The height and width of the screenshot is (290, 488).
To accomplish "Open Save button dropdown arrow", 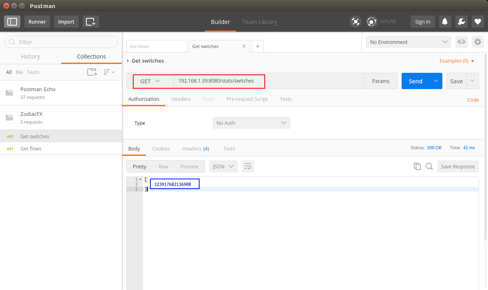I will point(473,81).
